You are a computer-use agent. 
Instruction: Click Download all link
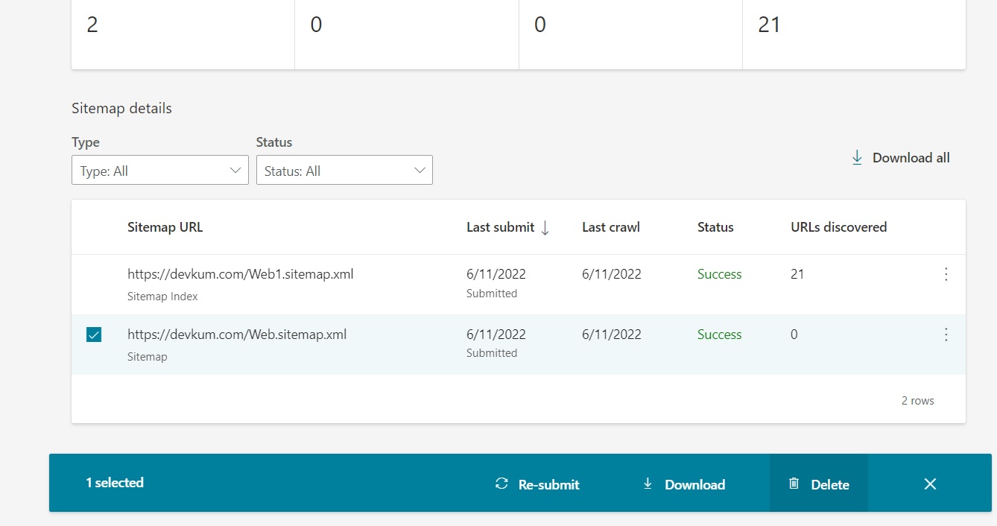[x=901, y=158]
